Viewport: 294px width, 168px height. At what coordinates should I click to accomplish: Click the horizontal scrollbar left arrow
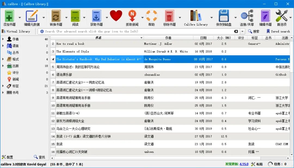click(x=52, y=158)
